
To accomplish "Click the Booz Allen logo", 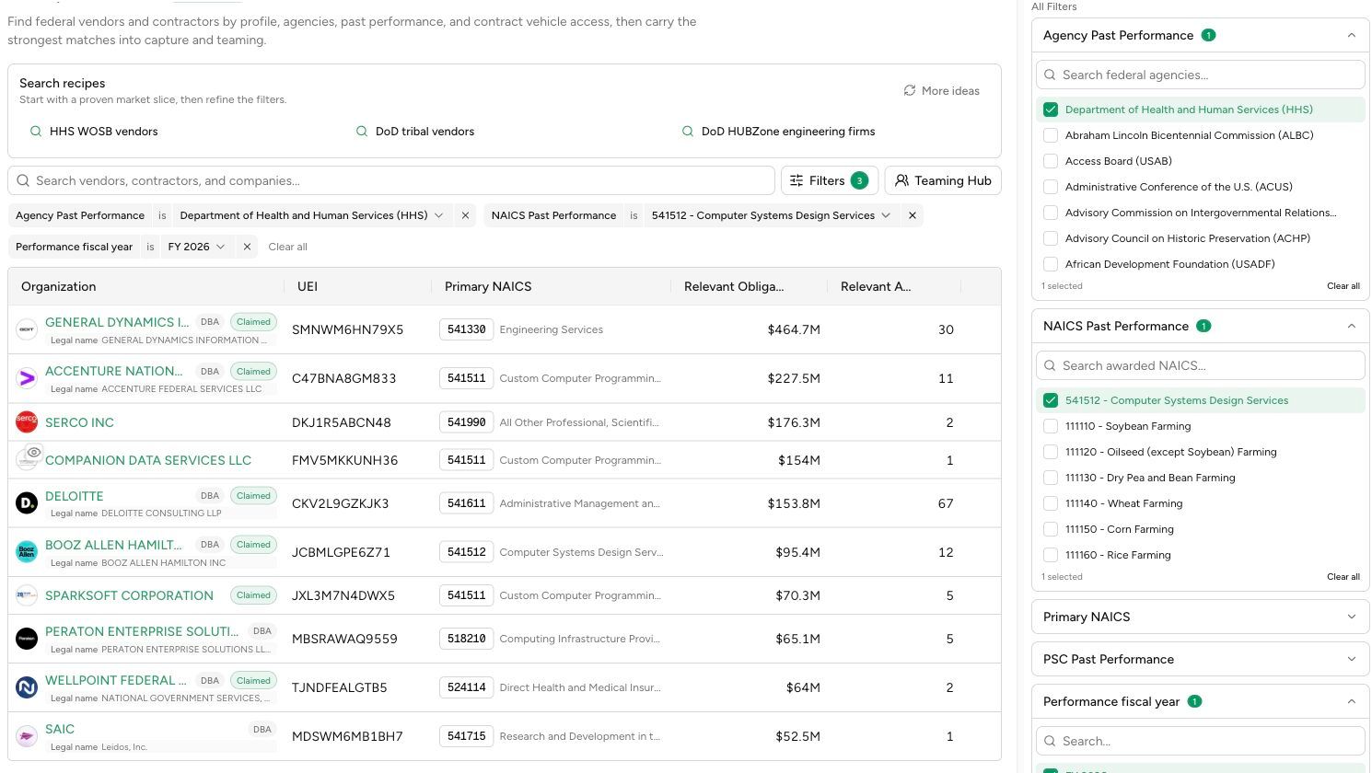I will coord(27,552).
